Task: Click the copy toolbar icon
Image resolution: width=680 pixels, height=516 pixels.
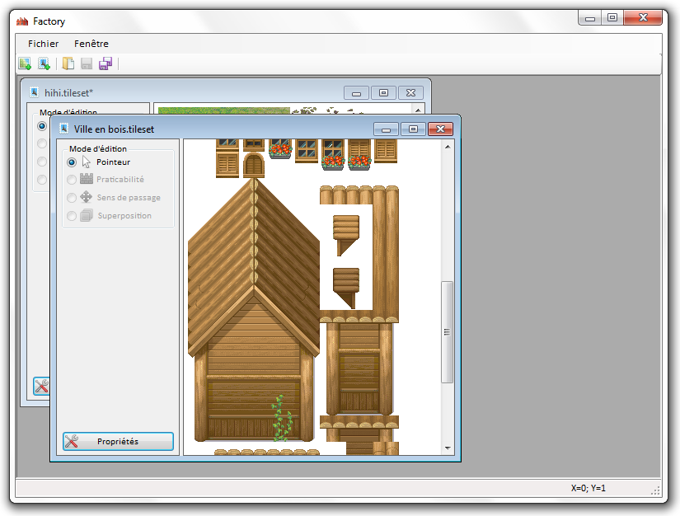Action: click(68, 63)
